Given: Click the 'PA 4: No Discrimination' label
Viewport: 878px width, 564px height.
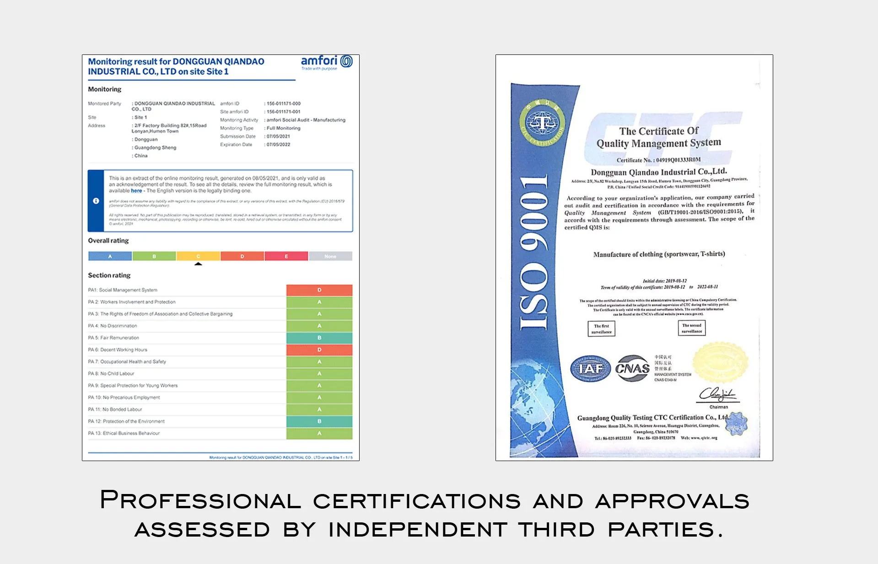Looking at the screenshot, I should pos(113,326).
